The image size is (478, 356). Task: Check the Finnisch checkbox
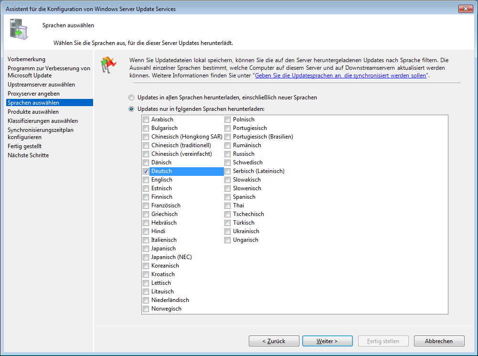pos(146,197)
